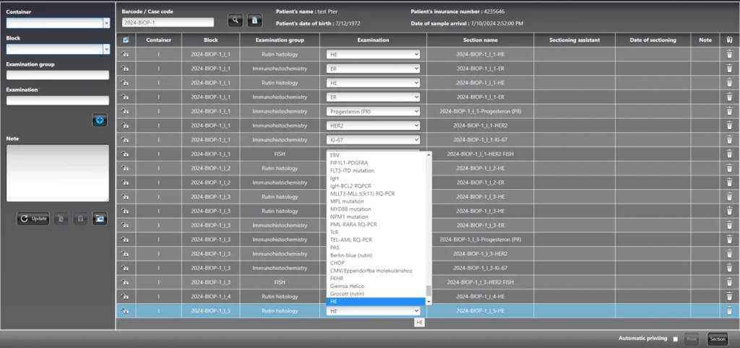The height and width of the screenshot is (348, 740).
Task: Focus the Barcode / Case code field
Action: click(x=168, y=22)
